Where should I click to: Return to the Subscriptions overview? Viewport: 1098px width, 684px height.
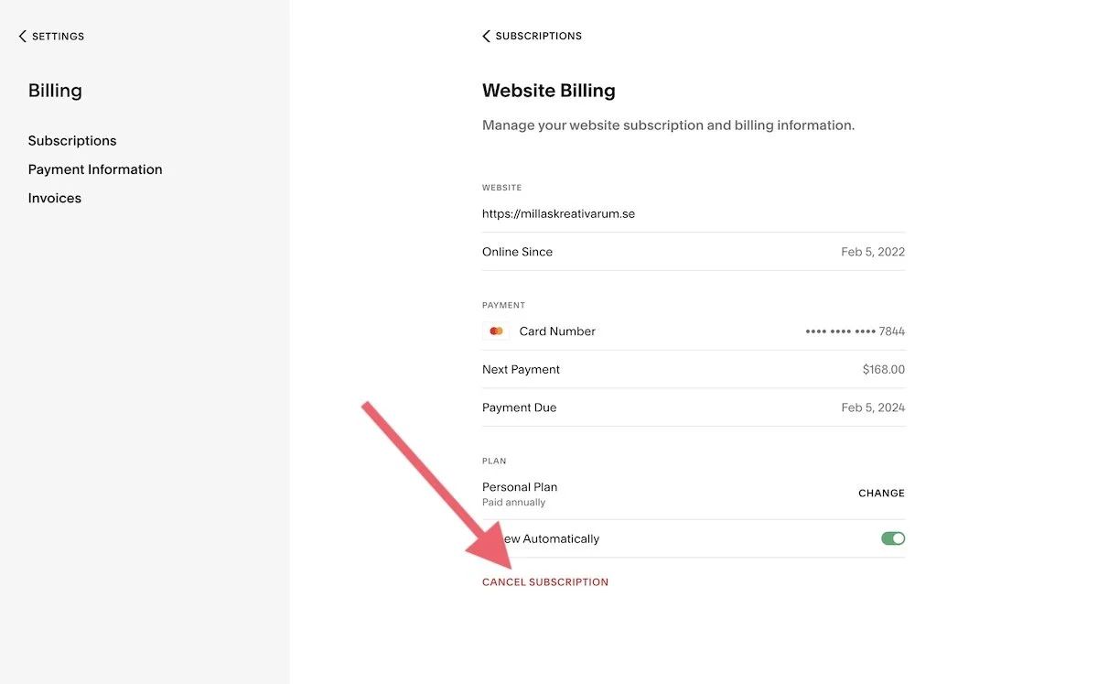532,35
